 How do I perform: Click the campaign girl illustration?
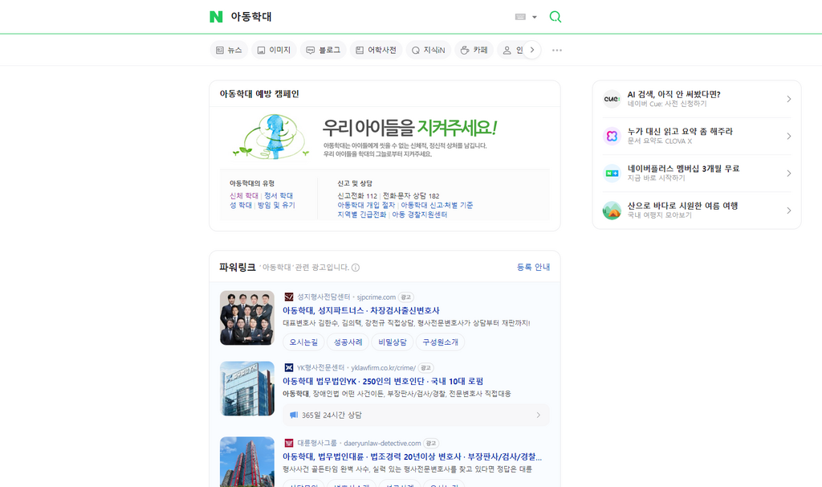tap(271, 137)
